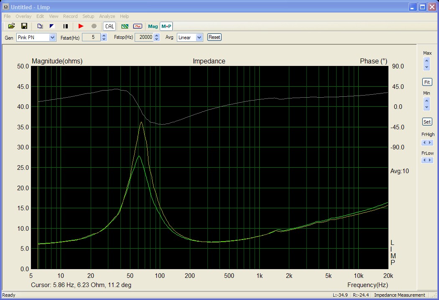This screenshot has width=439, height=300.
Task: Click the black and white color scheme icon
Action: [52, 26]
